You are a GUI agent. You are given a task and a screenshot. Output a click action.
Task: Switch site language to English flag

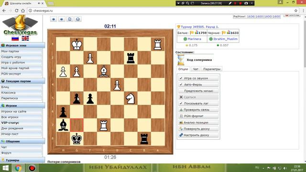[x=25, y=38]
